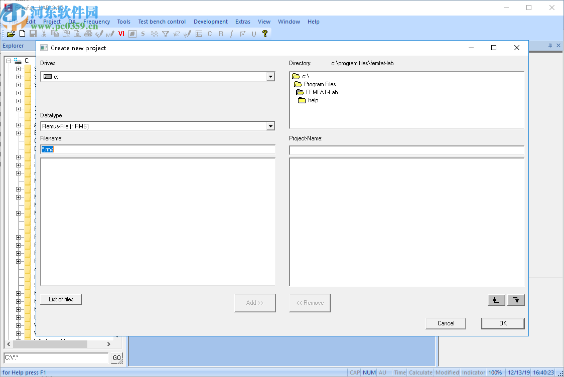Screen dimensions: 564x377
Task: Select the help folder in Directory list
Action: tap(308, 100)
